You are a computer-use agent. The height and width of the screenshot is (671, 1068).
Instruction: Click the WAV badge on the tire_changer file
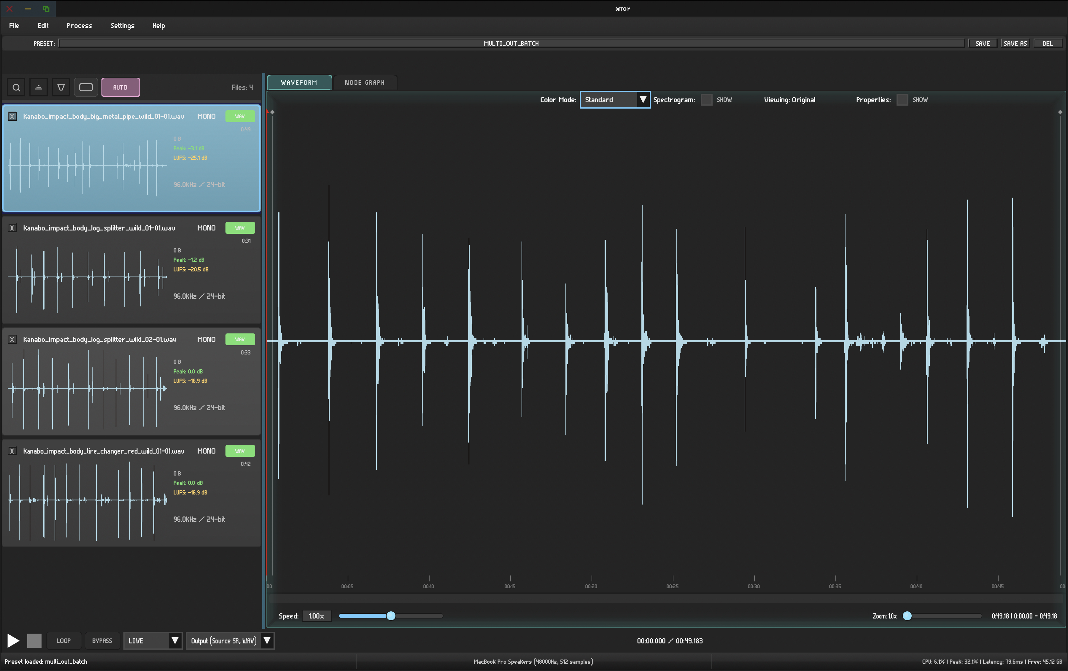[x=240, y=451]
